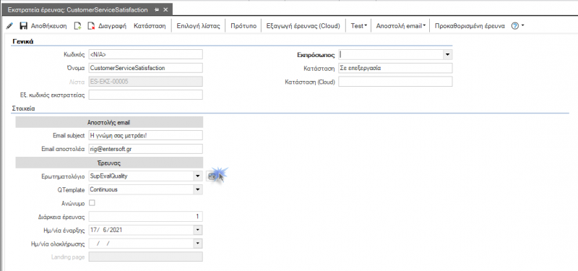Click the Αποστολής email section header
This screenshot has height=271, width=578.
click(109, 122)
